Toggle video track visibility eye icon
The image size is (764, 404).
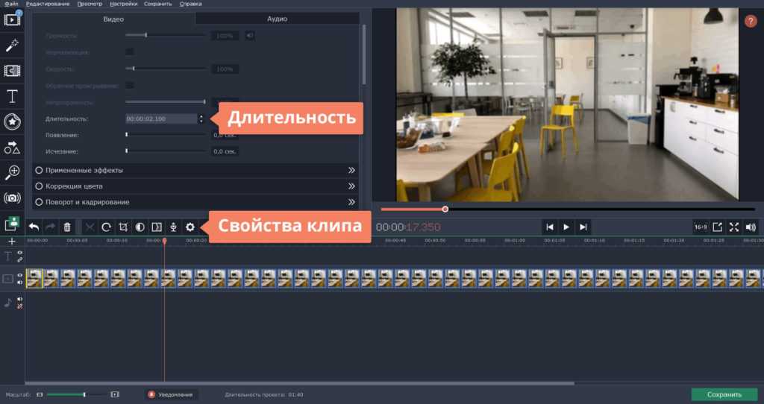19,275
